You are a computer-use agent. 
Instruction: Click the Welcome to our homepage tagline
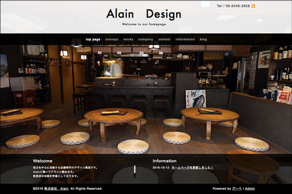tap(144, 24)
